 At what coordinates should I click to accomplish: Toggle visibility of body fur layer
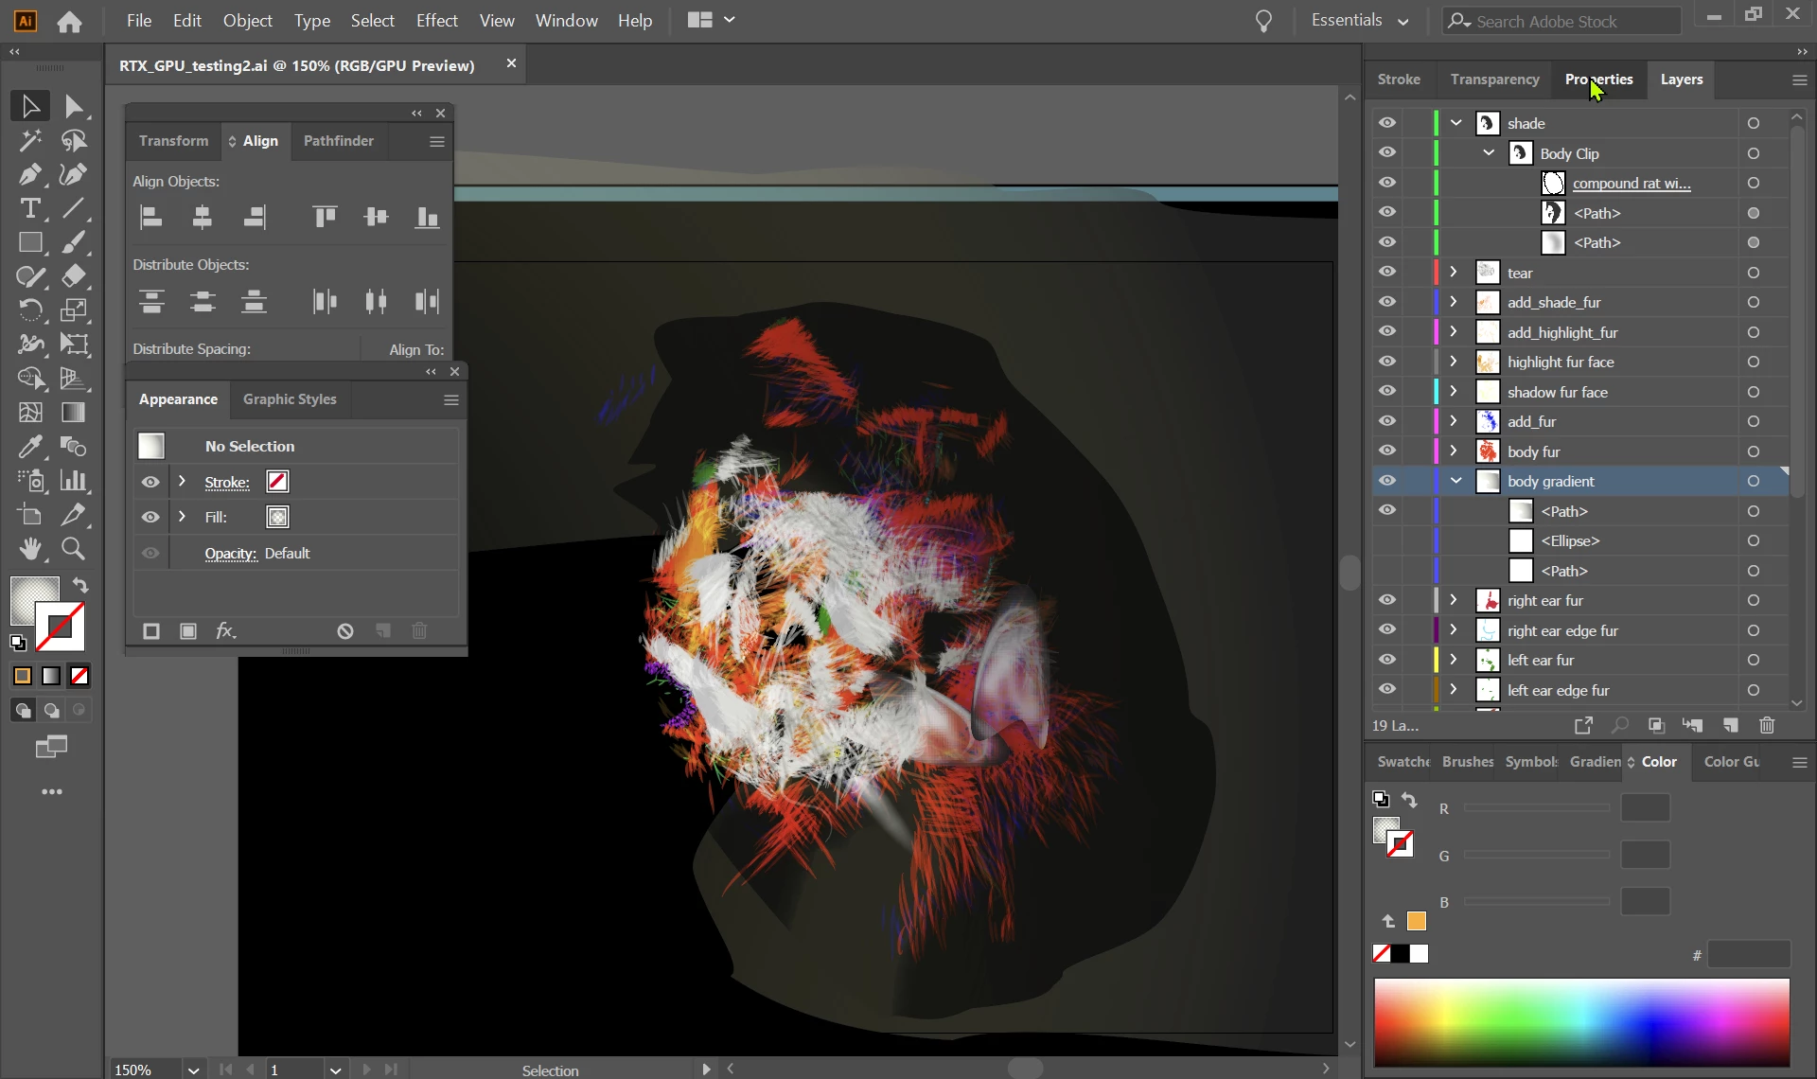coord(1386,451)
